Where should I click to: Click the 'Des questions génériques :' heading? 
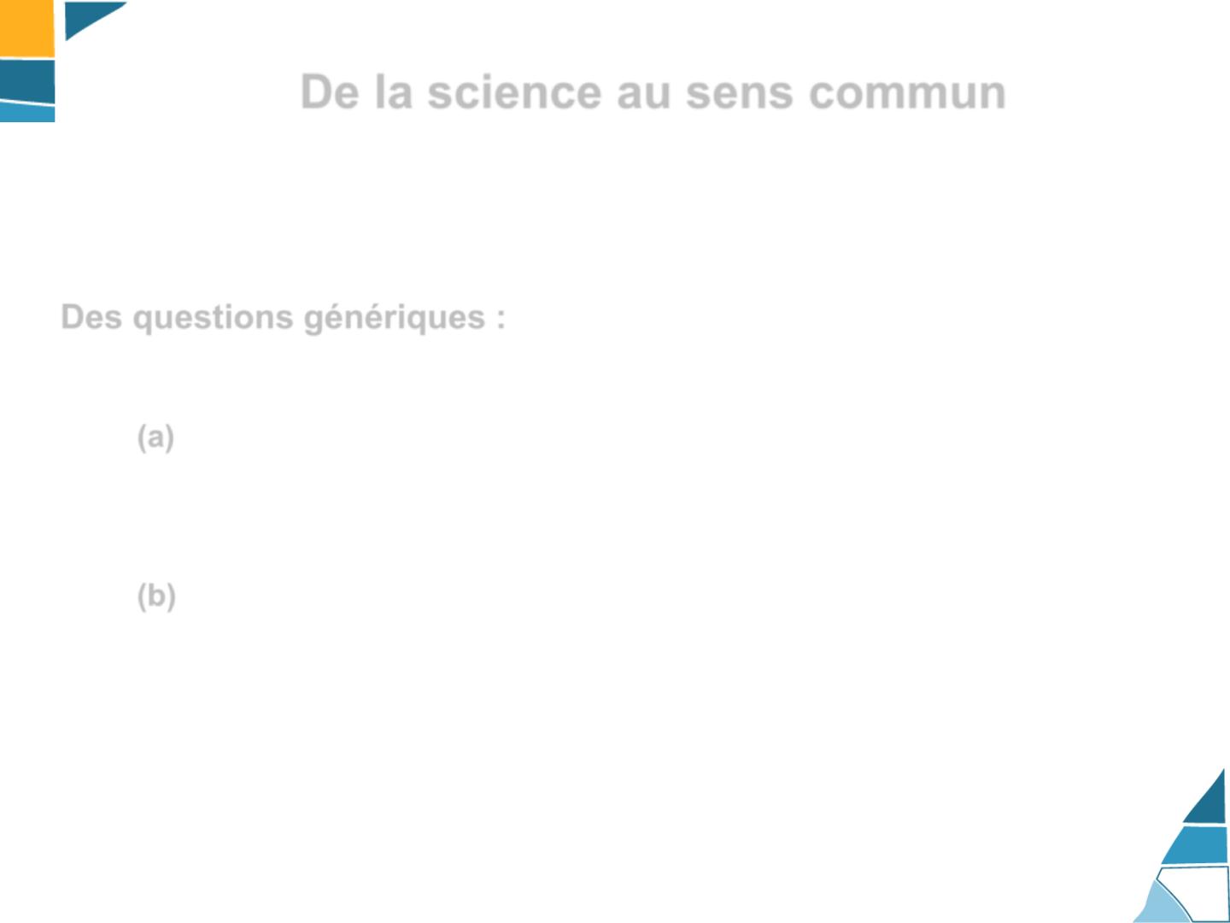pos(283,318)
